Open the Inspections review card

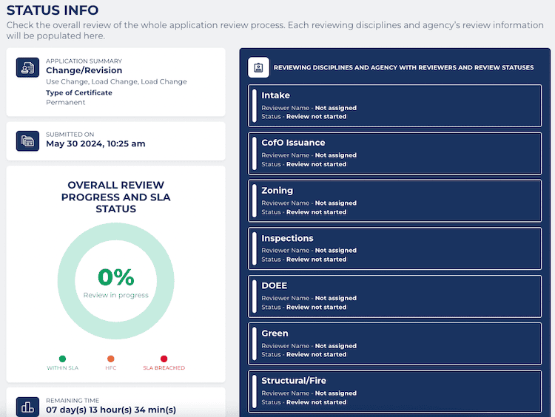click(394, 248)
